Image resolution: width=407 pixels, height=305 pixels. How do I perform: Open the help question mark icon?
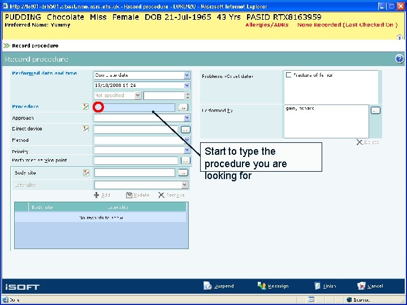tap(400, 59)
